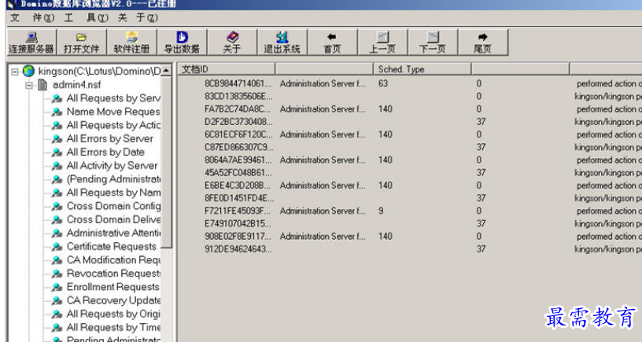Screen dimensions: 642x342
Task: Select All Requests by Action view
Action: (113, 125)
